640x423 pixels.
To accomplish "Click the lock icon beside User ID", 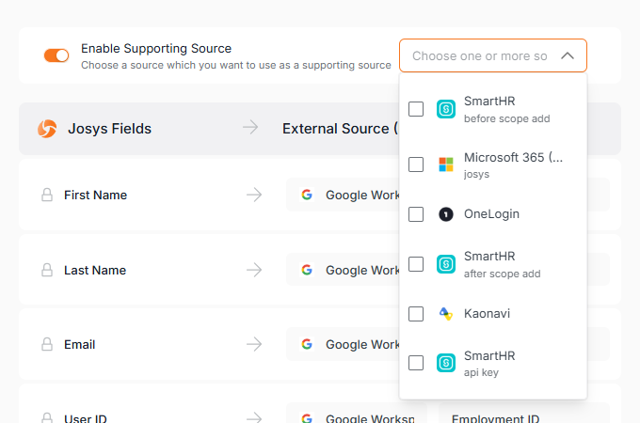I will coord(47,417).
